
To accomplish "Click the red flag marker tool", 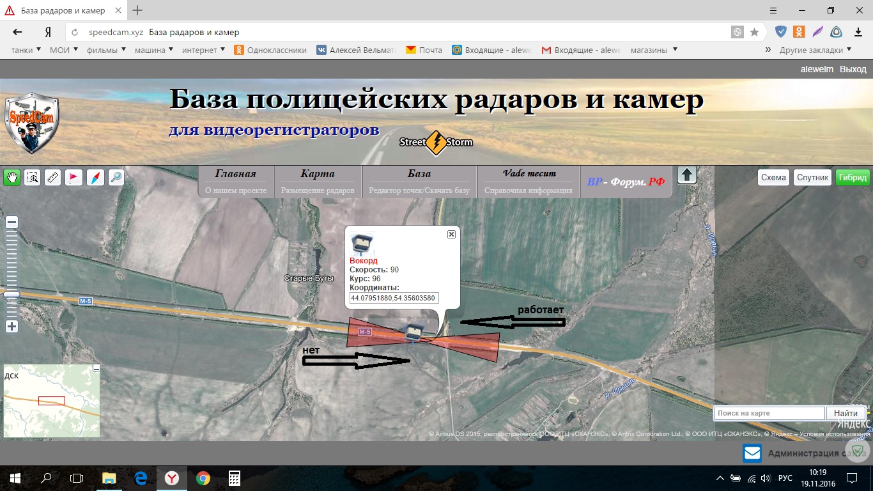I will coord(74,177).
